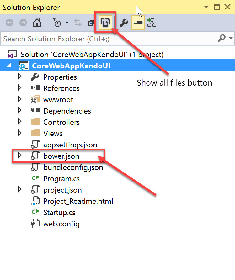The width and height of the screenshot is (235, 280).
Task: Click project.json file icon
Action: click(x=35, y=189)
